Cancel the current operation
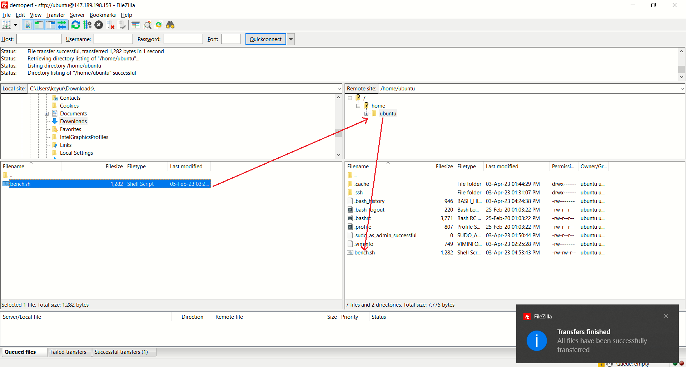 tap(99, 25)
